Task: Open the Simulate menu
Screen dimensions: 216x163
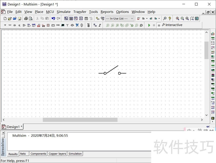Action: pyautogui.click(x=63, y=12)
